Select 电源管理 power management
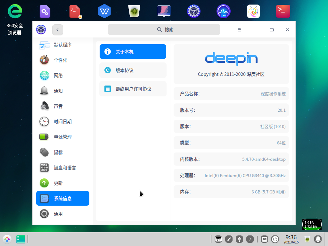 click(63, 137)
